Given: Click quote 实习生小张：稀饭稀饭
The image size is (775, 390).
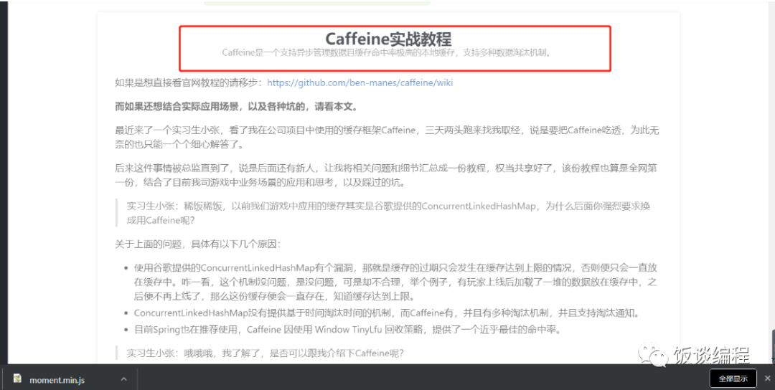Looking at the screenshot, I should 388,213.
